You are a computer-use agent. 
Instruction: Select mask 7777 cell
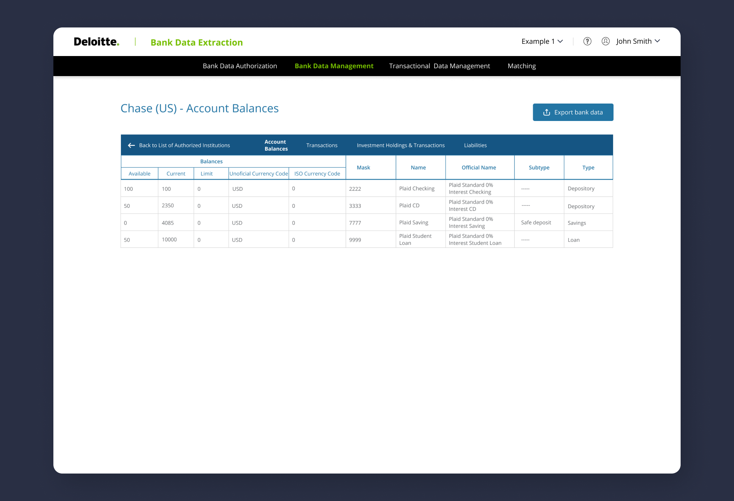(x=371, y=223)
